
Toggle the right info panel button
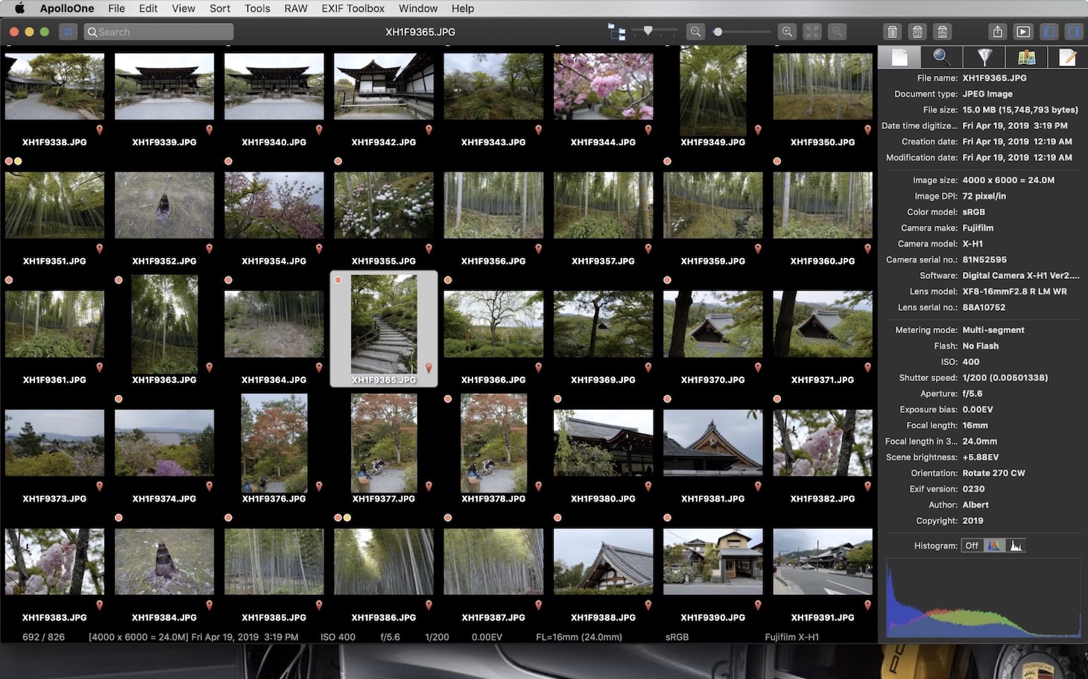pos(1074,32)
